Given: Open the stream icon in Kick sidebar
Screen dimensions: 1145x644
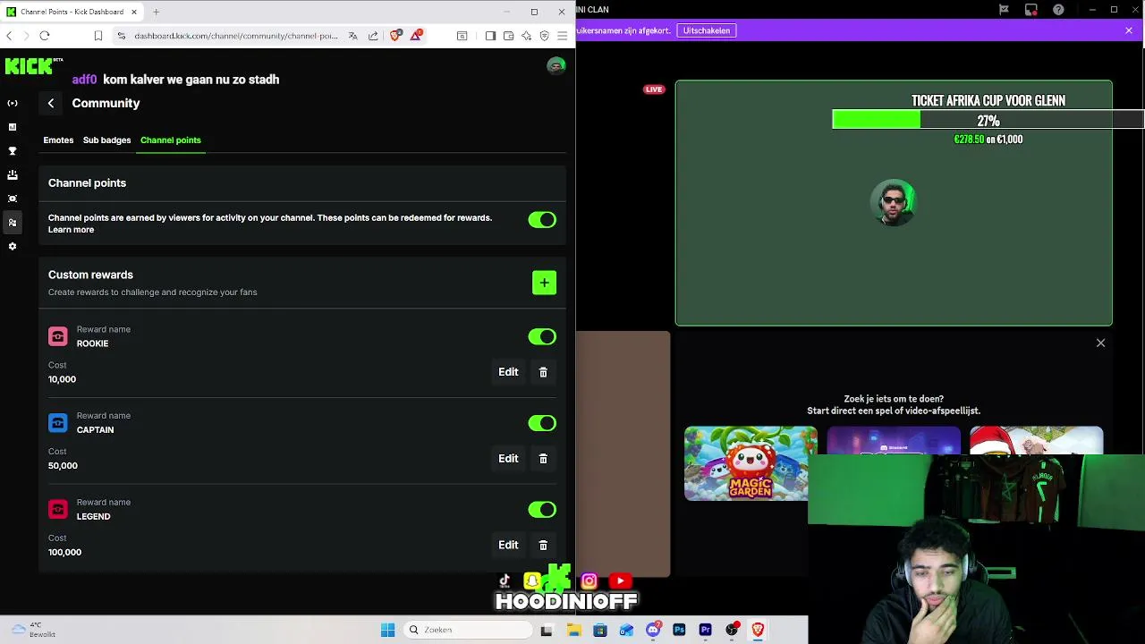Looking at the screenshot, I should 13,103.
